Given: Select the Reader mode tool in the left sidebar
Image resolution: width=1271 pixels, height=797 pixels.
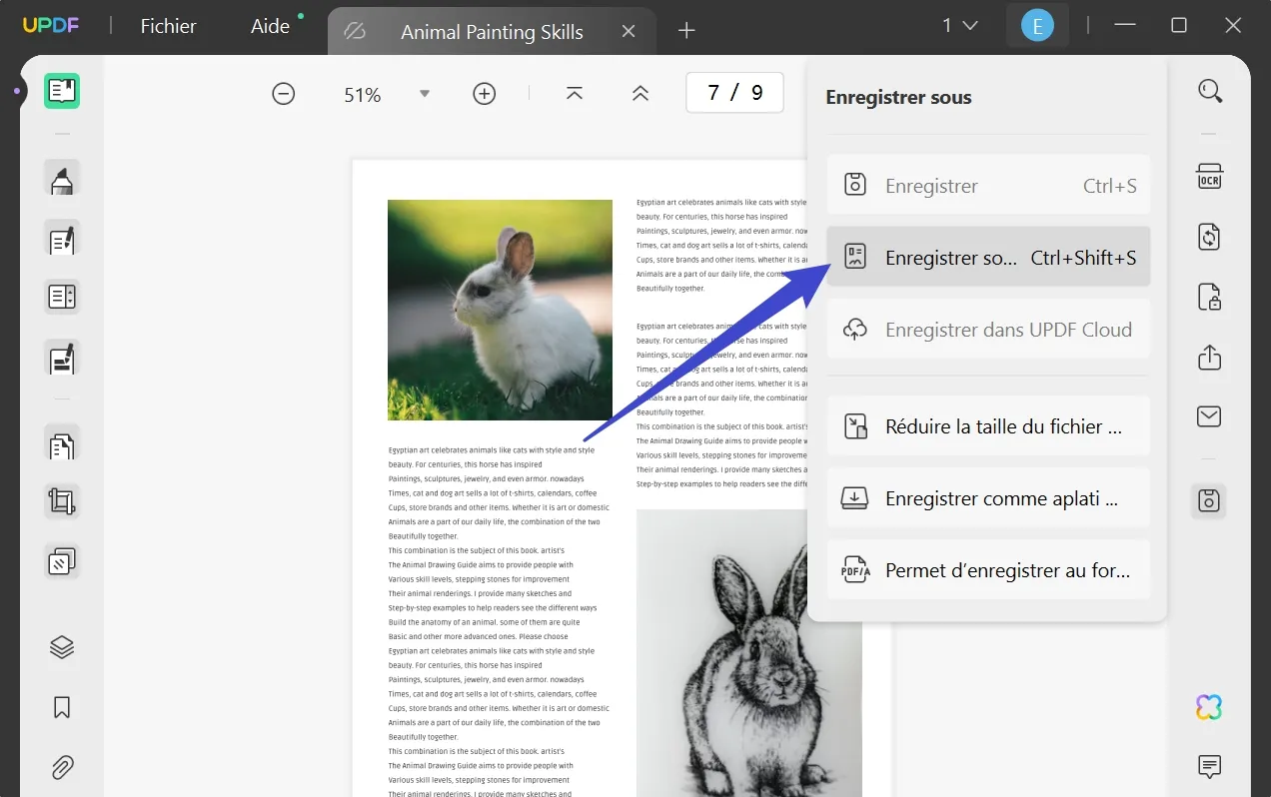Looking at the screenshot, I should 62,91.
